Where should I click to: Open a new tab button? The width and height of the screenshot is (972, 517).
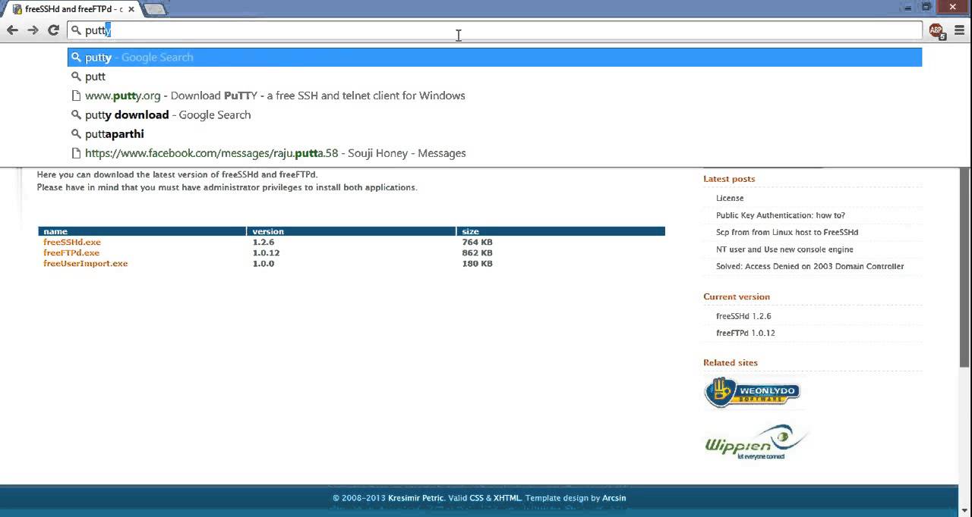tap(155, 9)
